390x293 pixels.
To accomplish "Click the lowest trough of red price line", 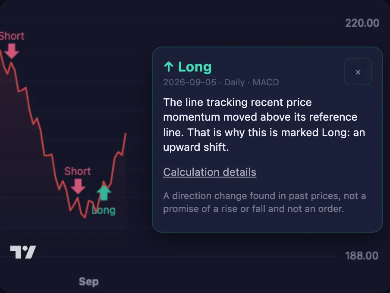I will (x=85, y=218).
